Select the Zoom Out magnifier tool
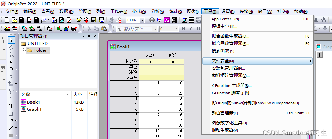332x139 pixels. (x=11, y=55)
